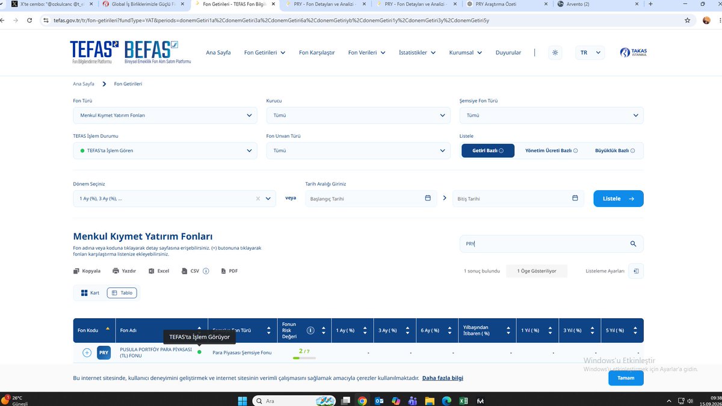
Task: Click info icon in Fonun Risk Değeri header
Action: pyautogui.click(x=310, y=330)
